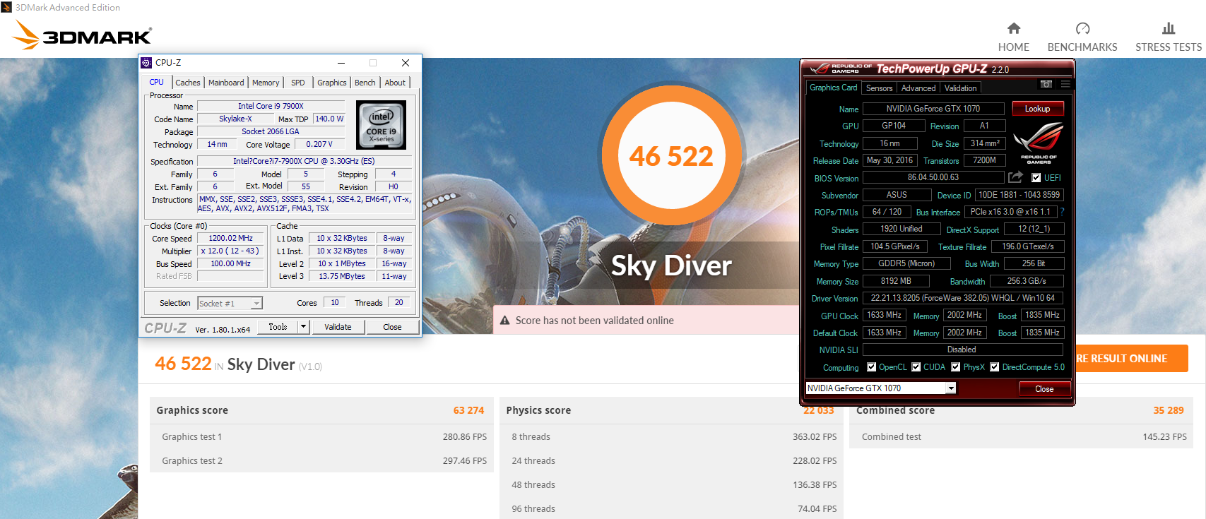Open the Benchmarks gauge icon
1206x519 pixels.
(1082, 29)
